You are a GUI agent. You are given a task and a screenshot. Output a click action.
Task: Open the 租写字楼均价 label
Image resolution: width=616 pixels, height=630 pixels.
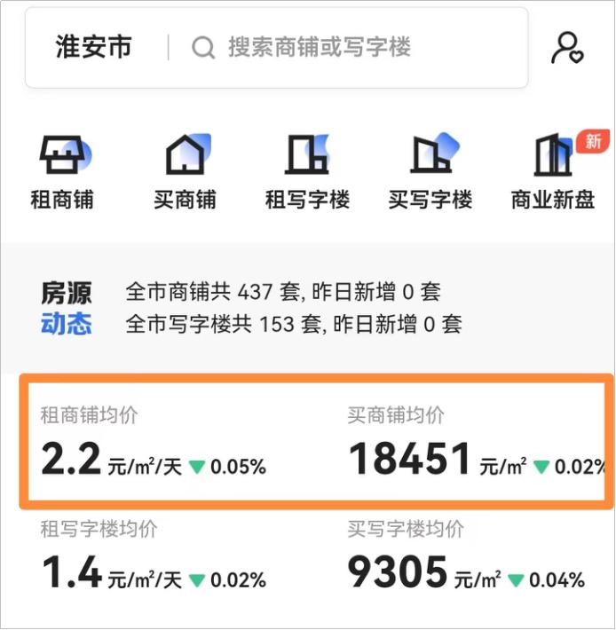[99, 529]
